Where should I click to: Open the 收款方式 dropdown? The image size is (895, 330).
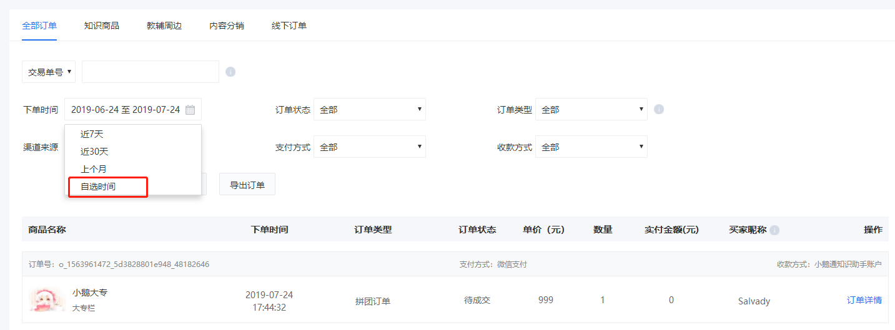coord(591,147)
